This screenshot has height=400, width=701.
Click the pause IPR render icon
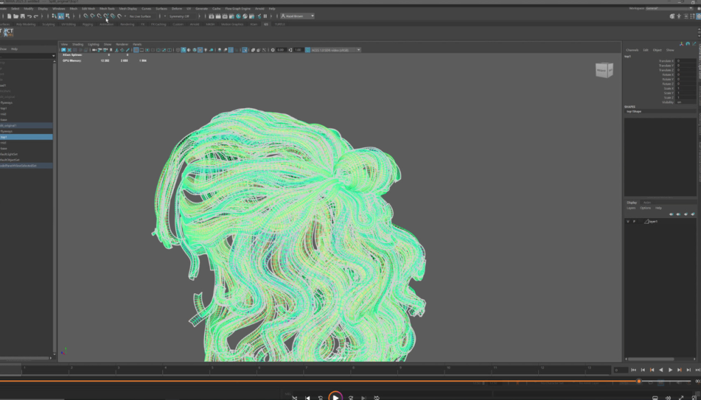pos(265,16)
